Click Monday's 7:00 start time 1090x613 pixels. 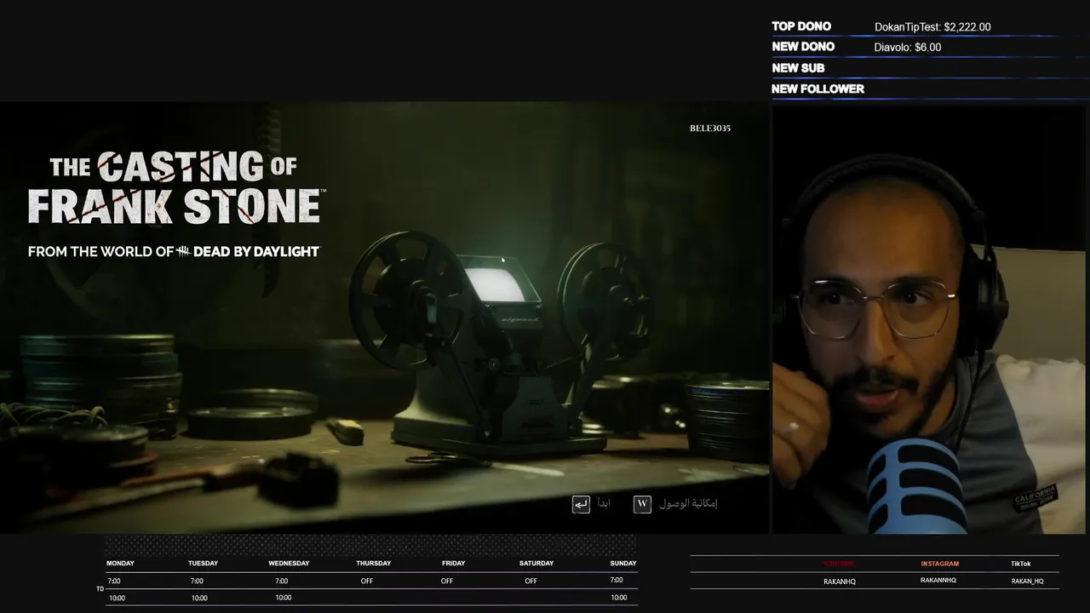(114, 581)
